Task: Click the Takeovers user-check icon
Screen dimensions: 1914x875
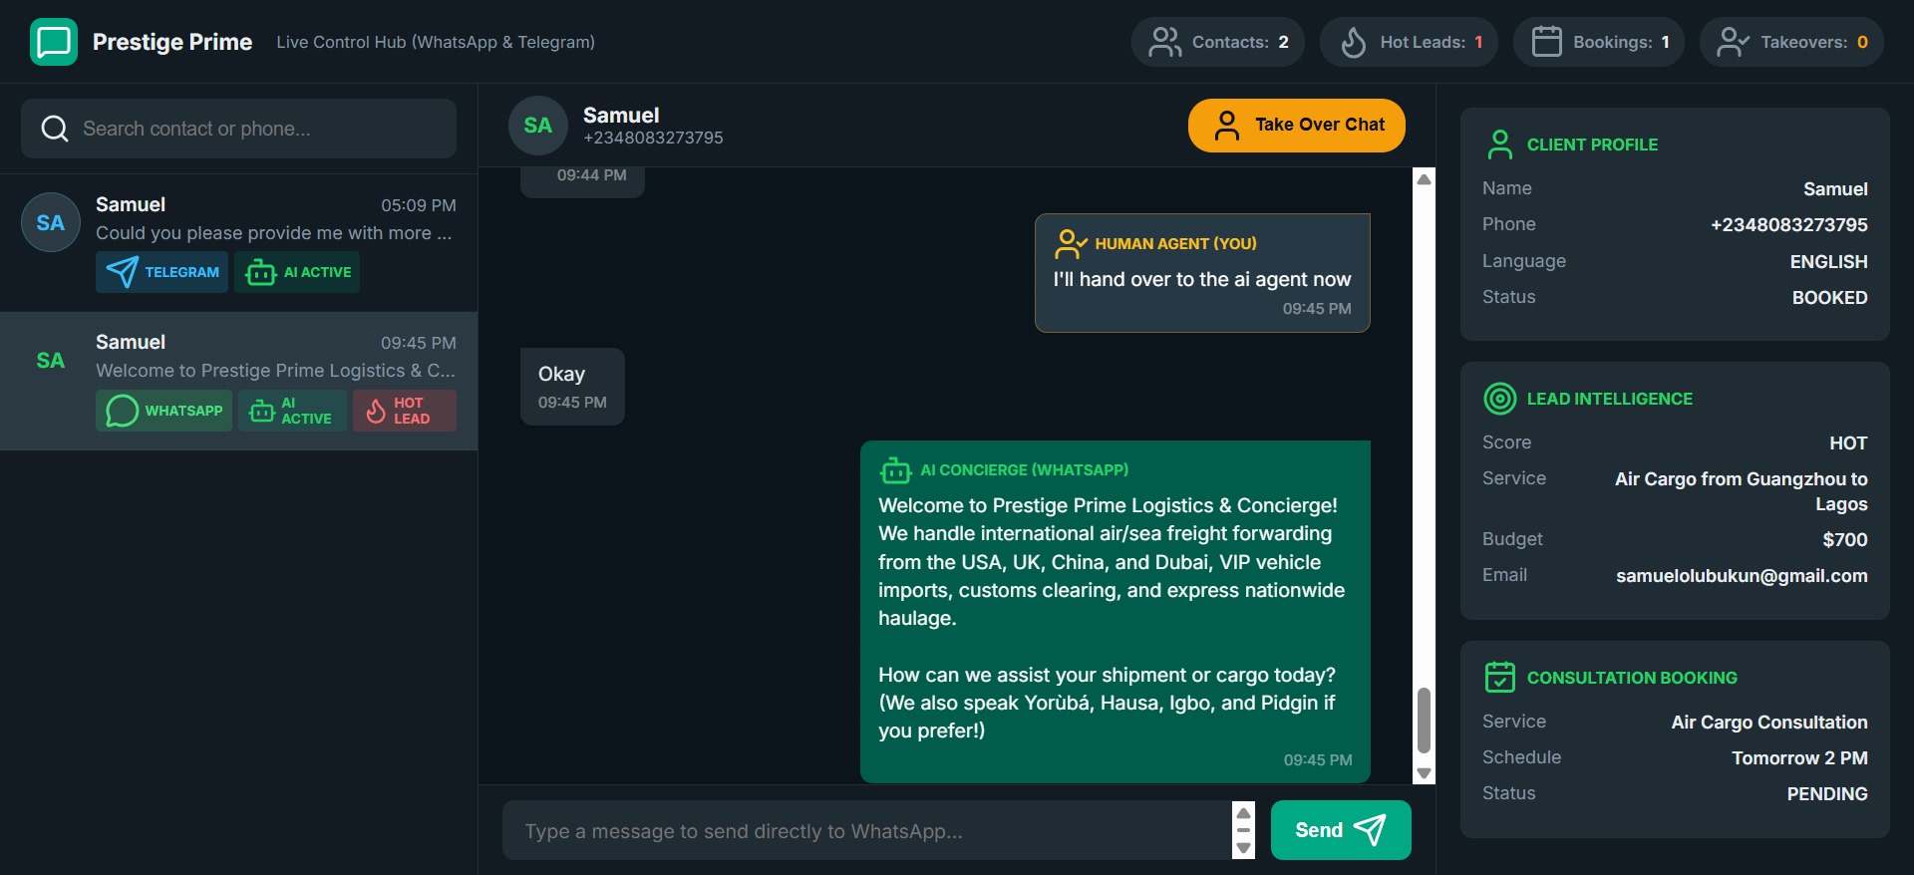Action: tap(1733, 42)
